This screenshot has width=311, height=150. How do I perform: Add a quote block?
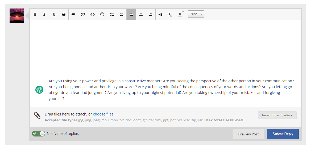coord(83,14)
